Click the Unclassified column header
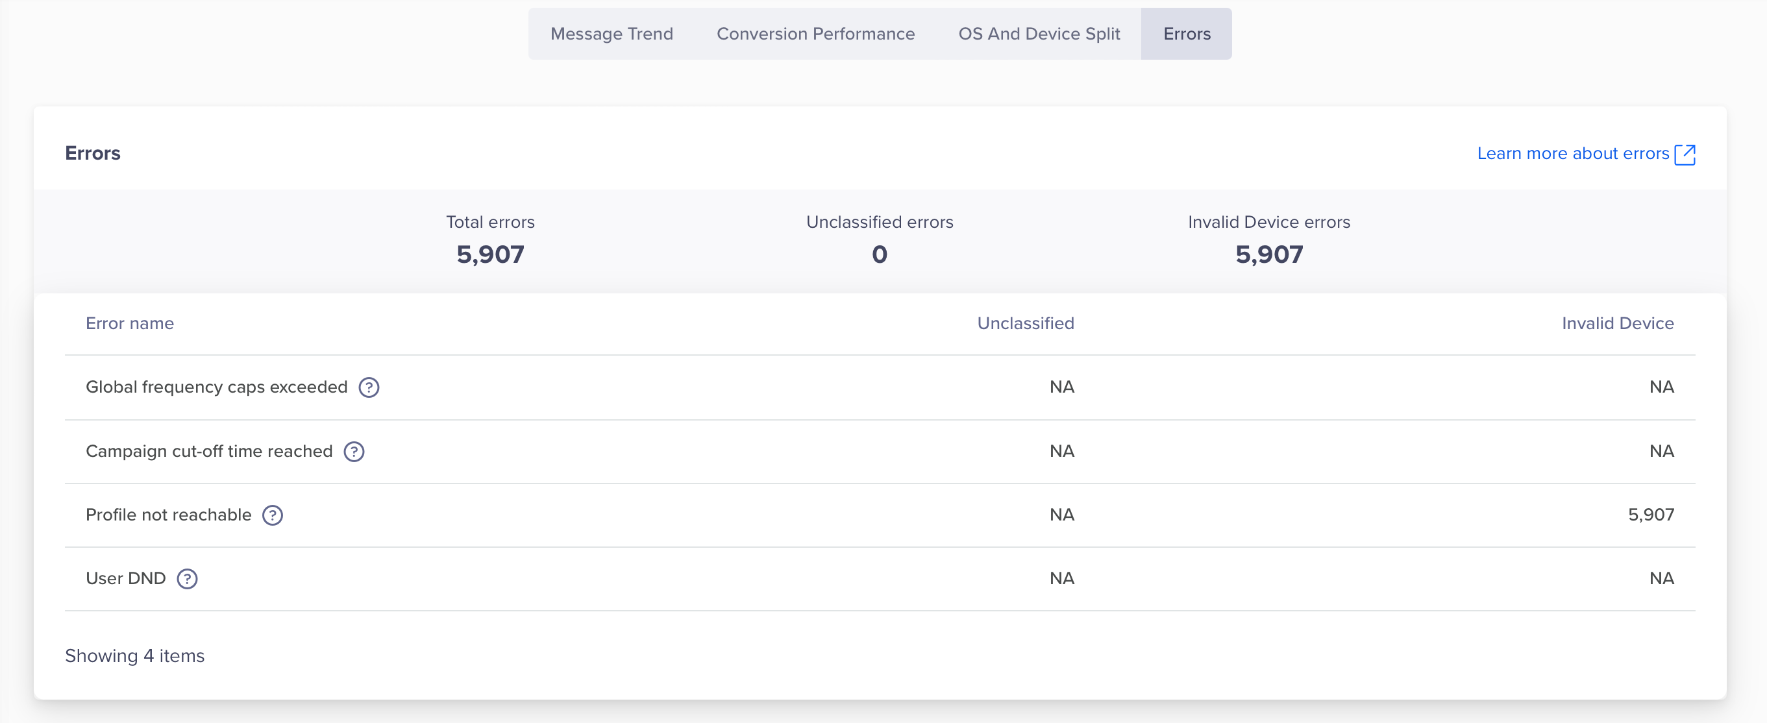1767x723 pixels. (1025, 323)
